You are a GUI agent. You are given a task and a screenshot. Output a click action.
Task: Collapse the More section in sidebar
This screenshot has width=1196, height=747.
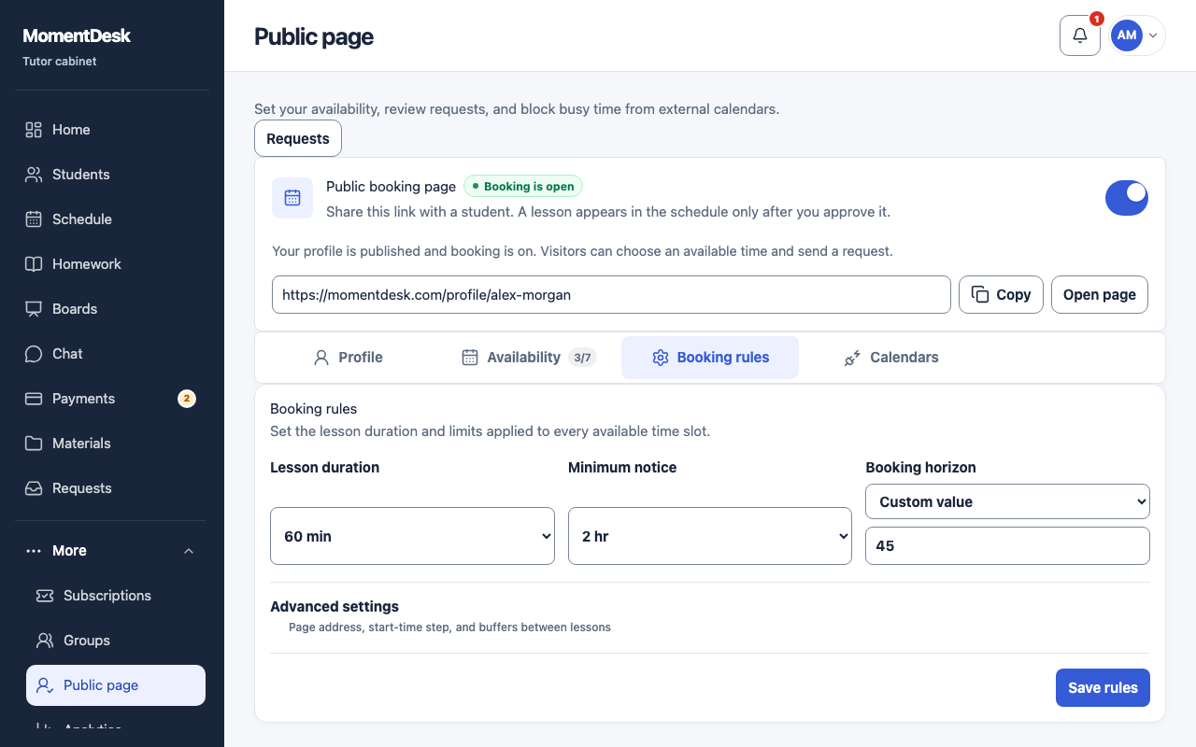112,551
